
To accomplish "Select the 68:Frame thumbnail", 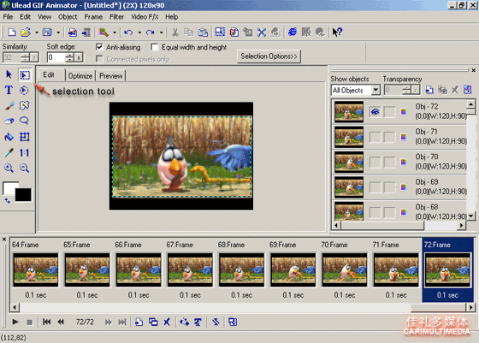I will pyautogui.click(x=241, y=270).
